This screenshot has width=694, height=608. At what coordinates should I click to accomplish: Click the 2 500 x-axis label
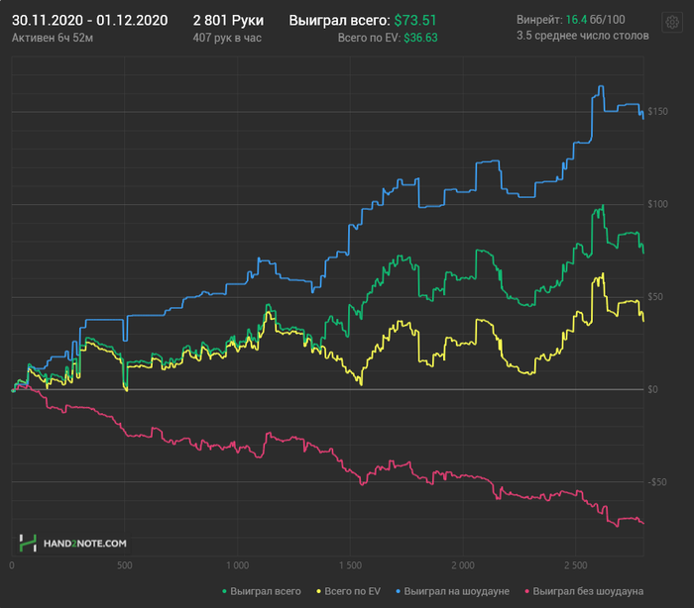576,565
